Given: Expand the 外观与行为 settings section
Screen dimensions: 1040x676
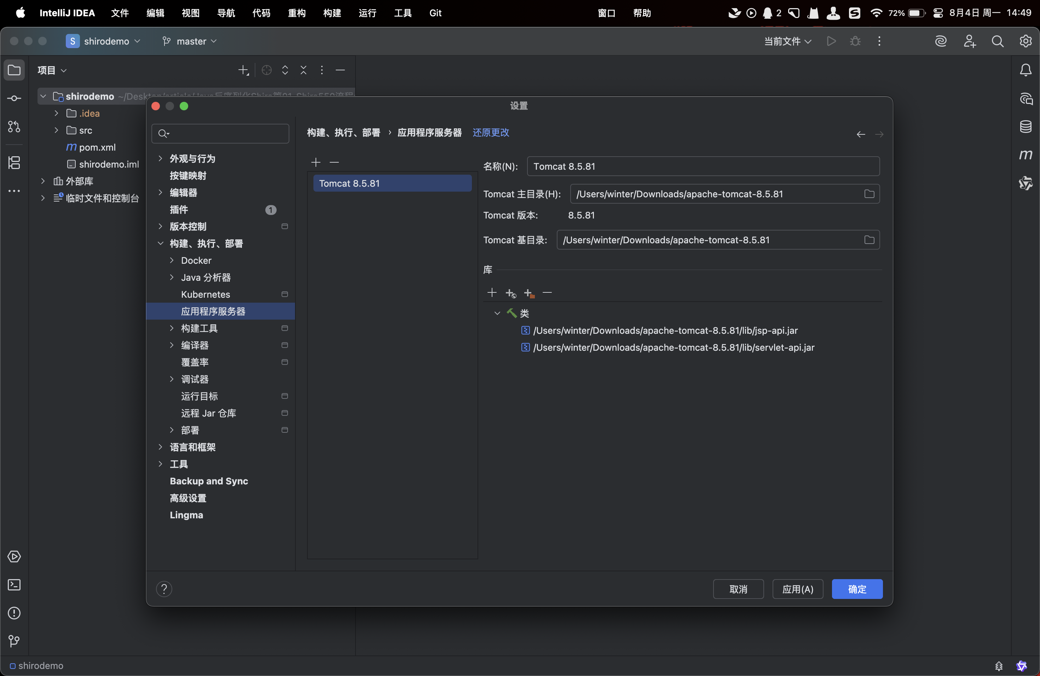Looking at the screenshot, I should click(160, 158).
